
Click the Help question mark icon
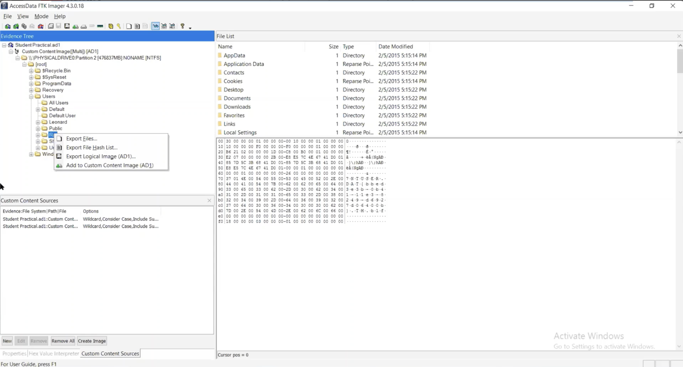click(x=182, y=26)
